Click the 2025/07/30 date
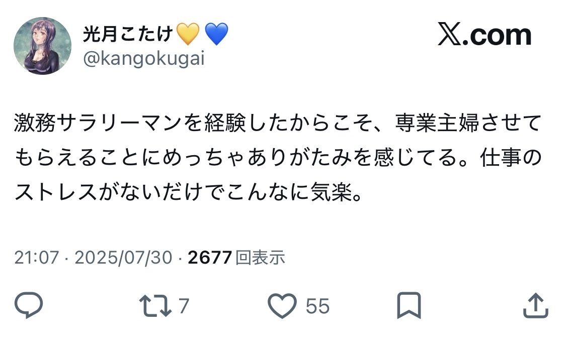The width and height of the screenshot is (566, 358). (123, 258)
